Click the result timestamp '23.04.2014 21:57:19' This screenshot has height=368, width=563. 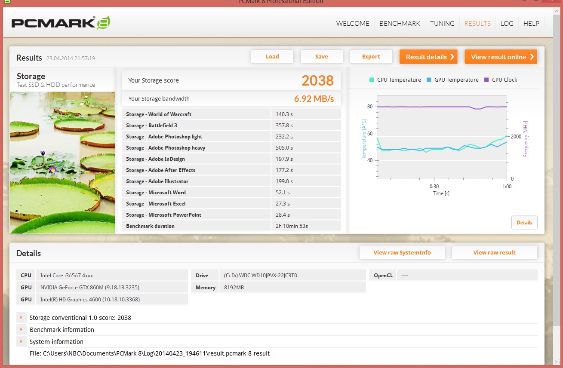[x=71, y=58]
